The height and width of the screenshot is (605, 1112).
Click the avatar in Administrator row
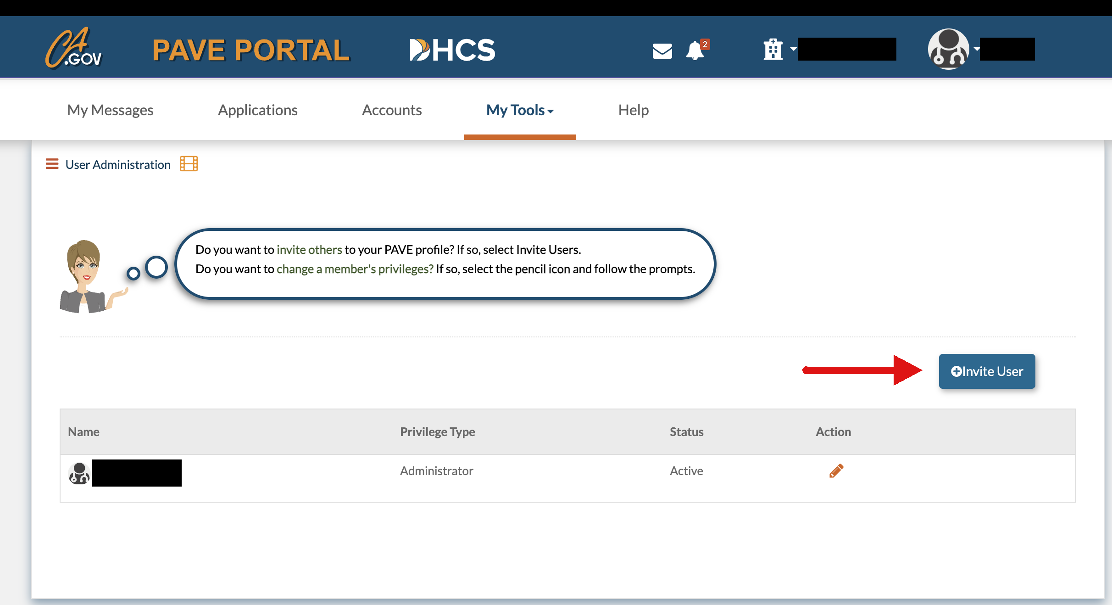[x=79, y=473]
